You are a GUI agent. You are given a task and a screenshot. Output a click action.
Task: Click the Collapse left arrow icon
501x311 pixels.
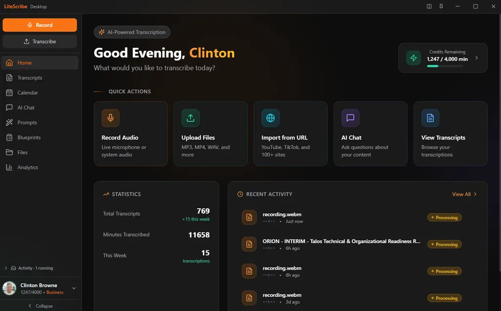(x=30, y=306)
